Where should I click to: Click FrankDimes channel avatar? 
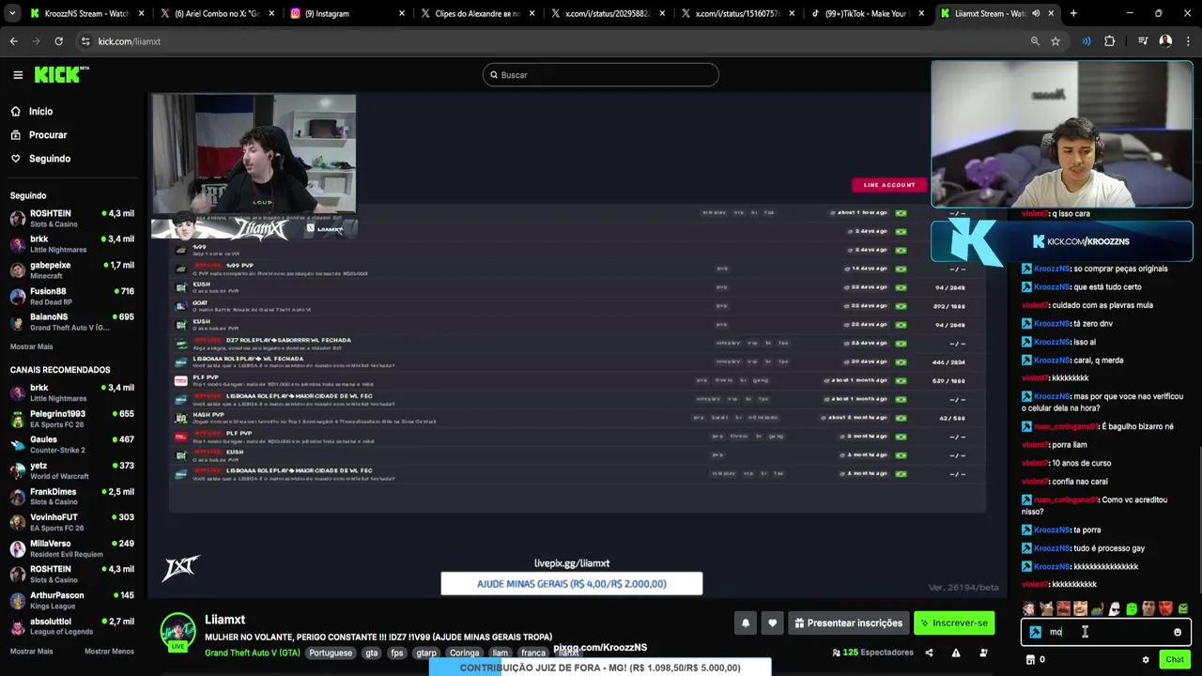[x=18, y=497]
